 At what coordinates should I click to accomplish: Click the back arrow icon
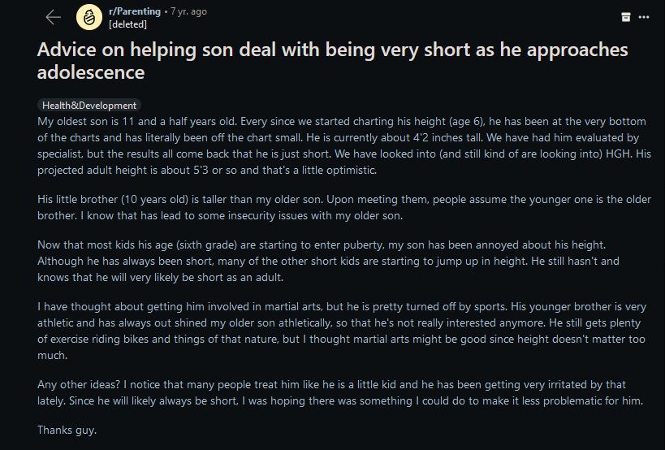[54, 17]
